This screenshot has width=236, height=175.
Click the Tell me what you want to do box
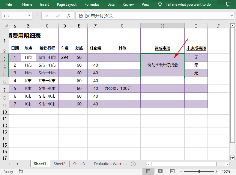tap(188, 4)
